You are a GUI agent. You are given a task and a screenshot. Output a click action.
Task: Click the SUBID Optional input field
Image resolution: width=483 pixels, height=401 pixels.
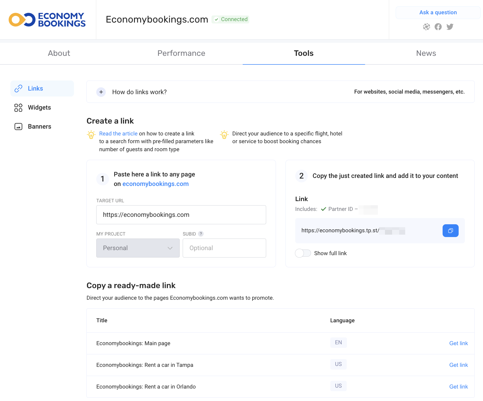pos(224,248)
